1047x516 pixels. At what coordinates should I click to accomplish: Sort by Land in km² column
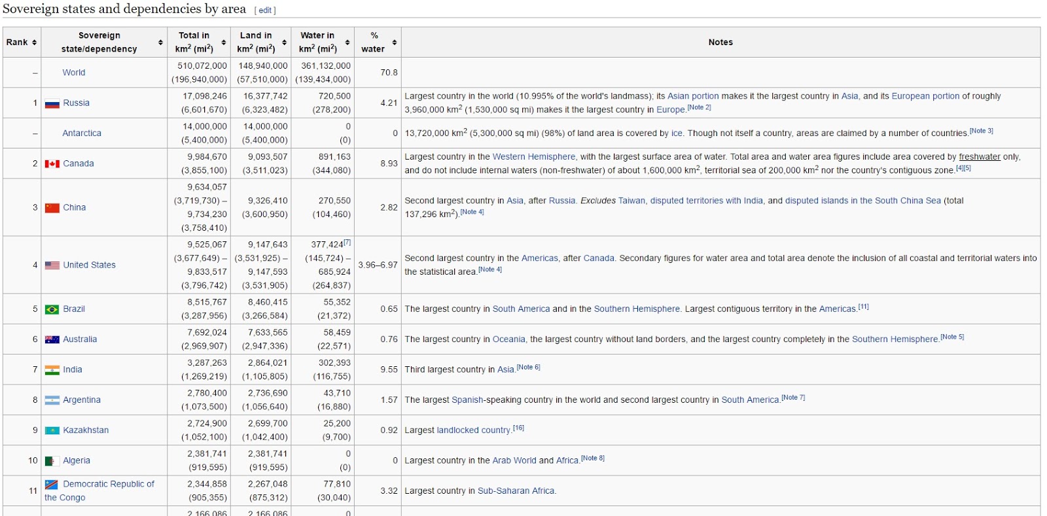tap(285, 43)
